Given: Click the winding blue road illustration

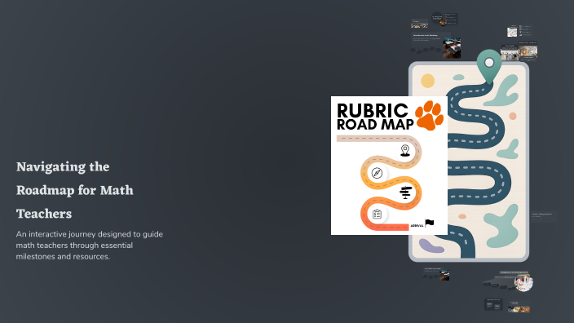Looking at the screenshot, I should tap(478, 169).
